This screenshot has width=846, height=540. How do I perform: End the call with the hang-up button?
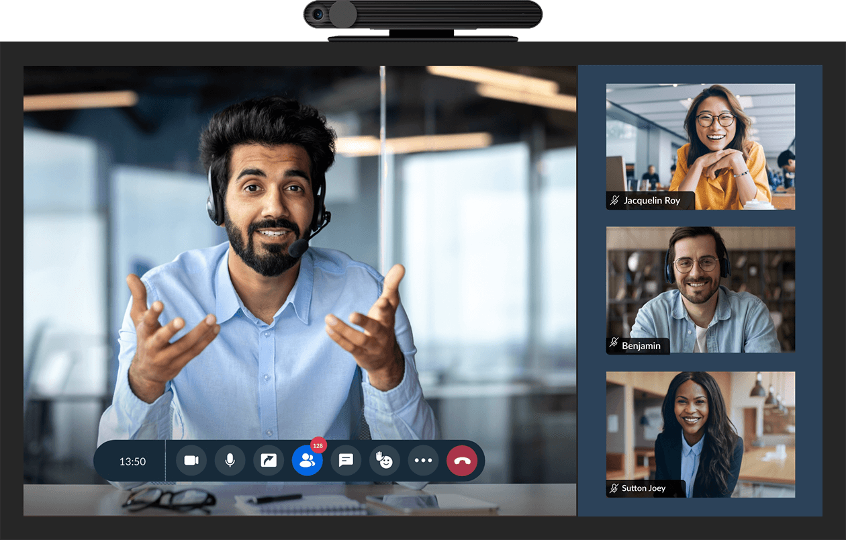click(x=461, y=460)
